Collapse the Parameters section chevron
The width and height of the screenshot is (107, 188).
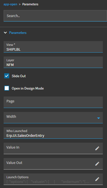[5, 33]
